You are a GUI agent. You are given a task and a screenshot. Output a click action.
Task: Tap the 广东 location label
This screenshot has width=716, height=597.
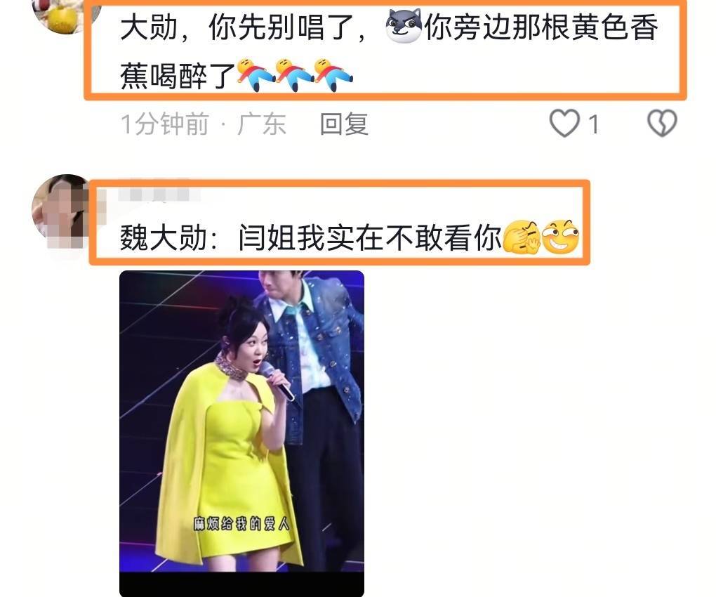click(x=262, y=124)
